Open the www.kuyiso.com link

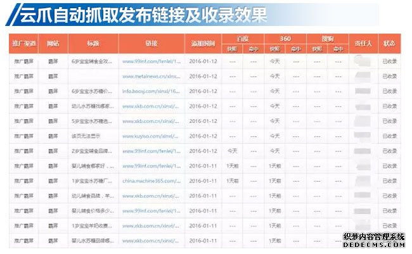pos(153,136)
